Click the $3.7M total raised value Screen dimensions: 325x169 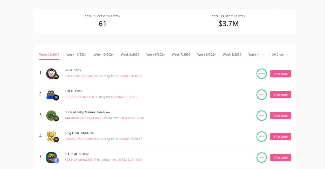coord(229,23)
